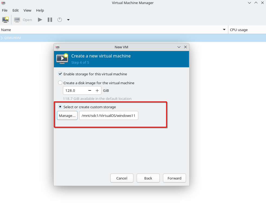
Task: Click the custom storage path field
Action: pos(108,116)
